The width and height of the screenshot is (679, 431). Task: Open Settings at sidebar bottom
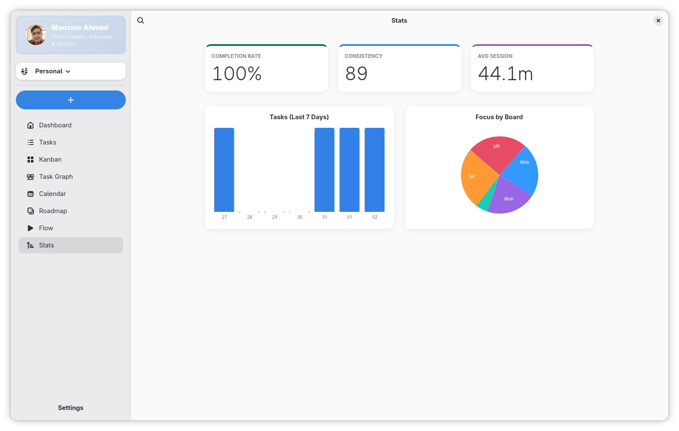(x=71, y=408)
